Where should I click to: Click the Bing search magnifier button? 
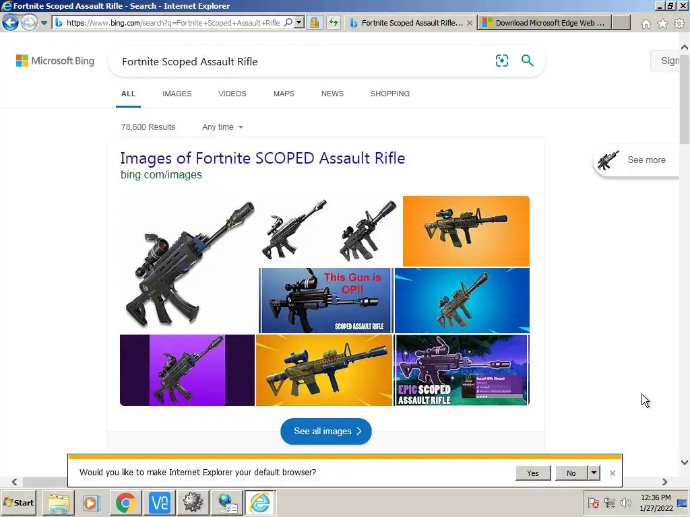[527, 61]
